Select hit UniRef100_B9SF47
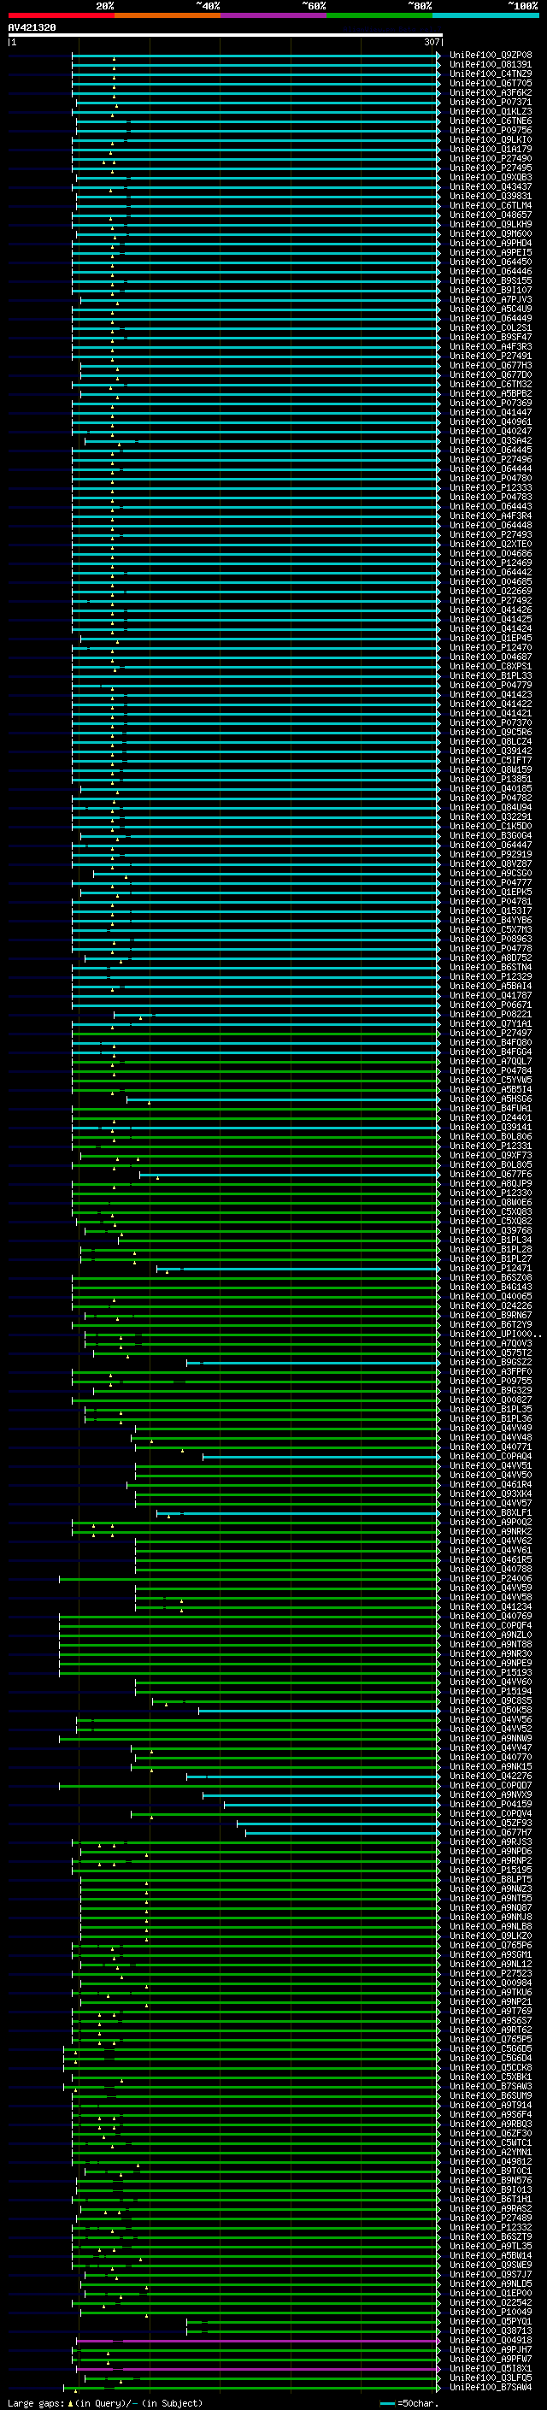The height and width of the screenshot is (2410, 547). point(490,338)
